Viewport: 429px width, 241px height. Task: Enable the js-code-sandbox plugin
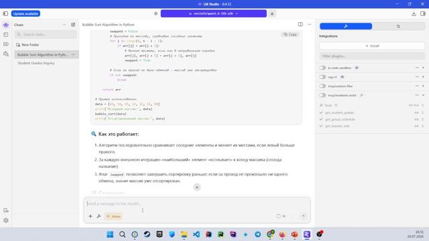(x=322, y=68)
